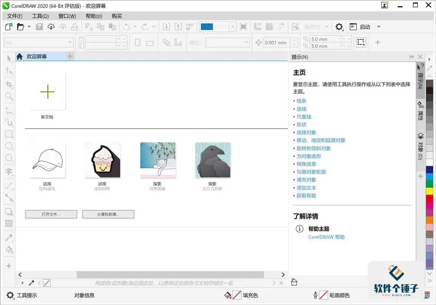This screenshot has height=305, width=436.
Task: Pick the green swatch in the color palette
Action: click(430, 184)
